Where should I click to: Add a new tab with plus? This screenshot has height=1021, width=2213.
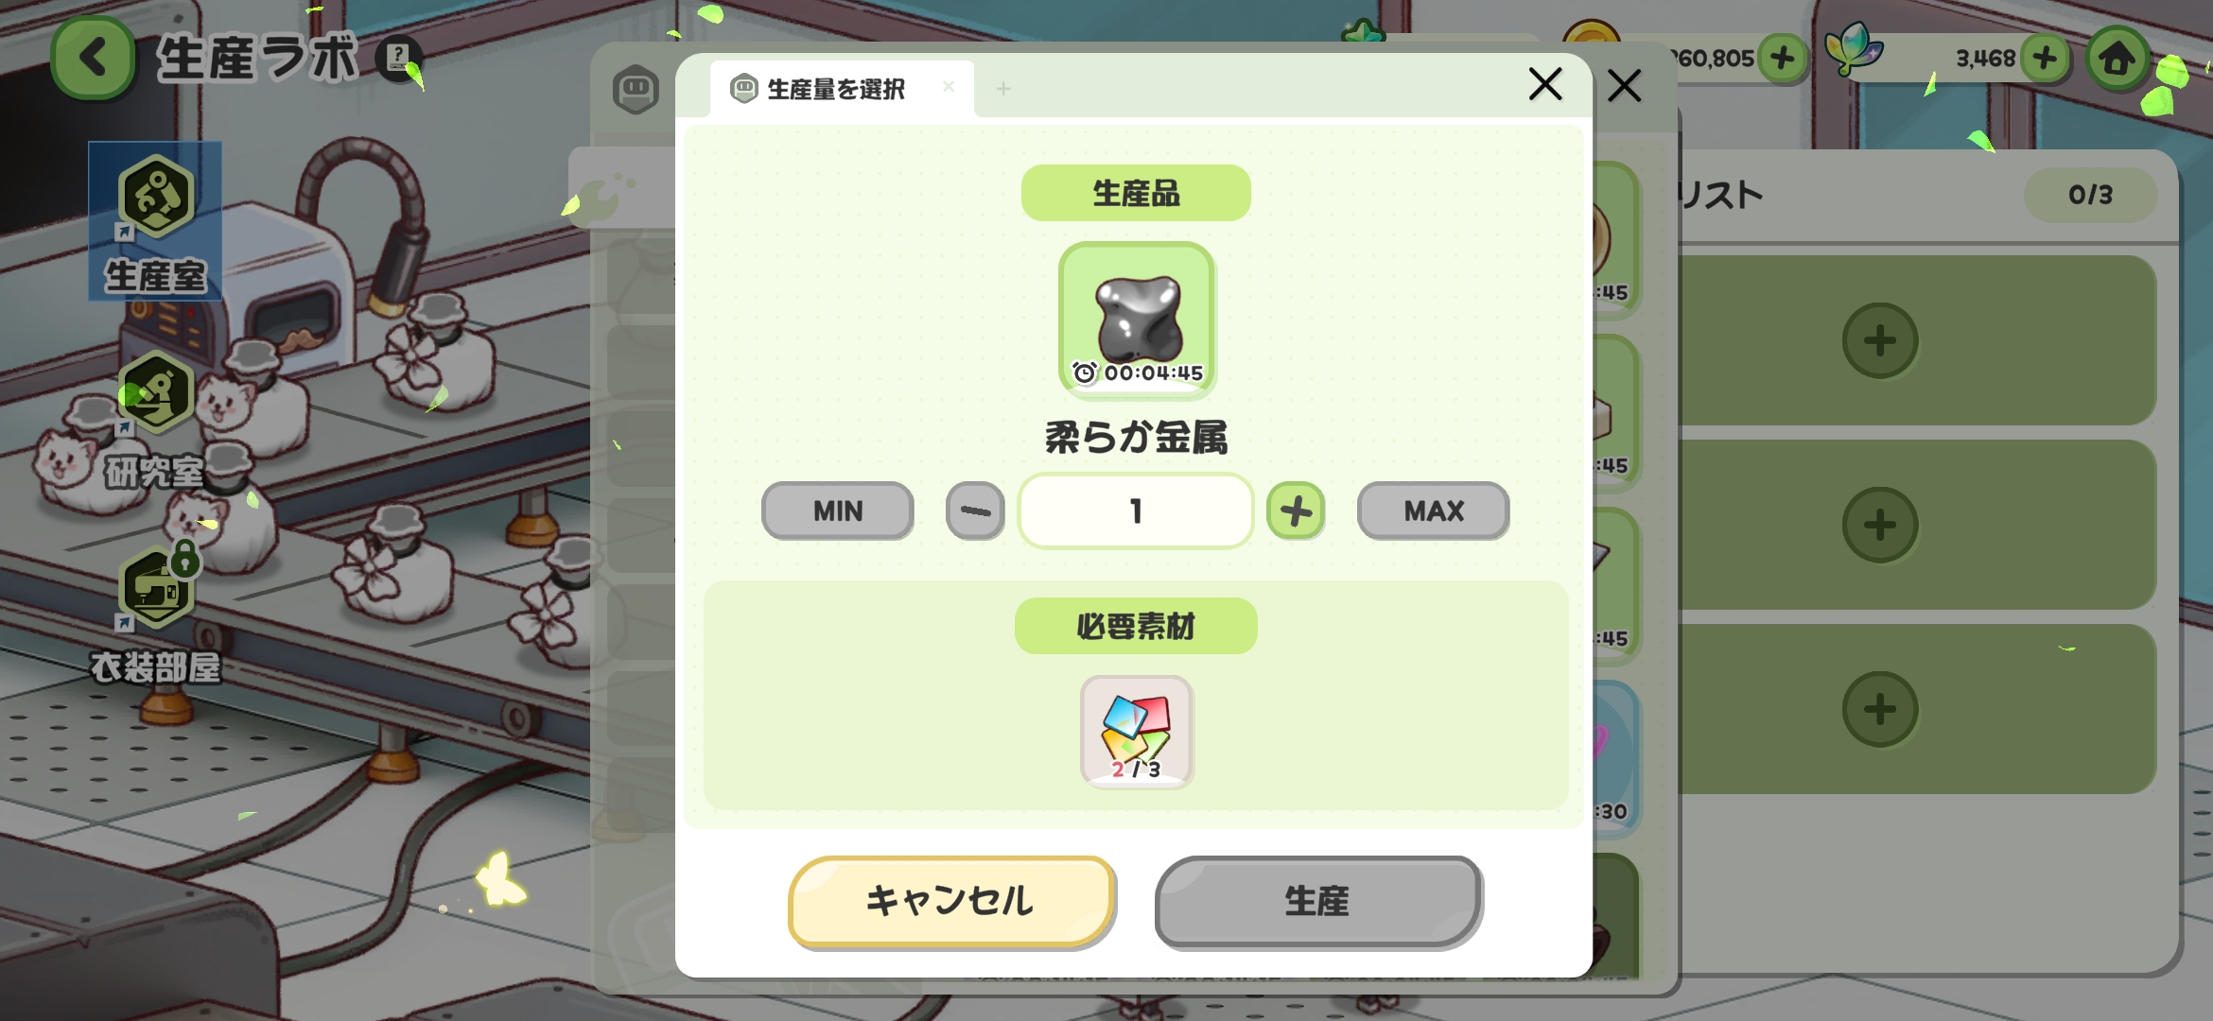pyautogui.click(x=1003, y=89)
